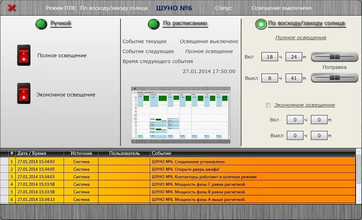
Task: Select the green Ручной mode indicator
Action: pos(41,24)
